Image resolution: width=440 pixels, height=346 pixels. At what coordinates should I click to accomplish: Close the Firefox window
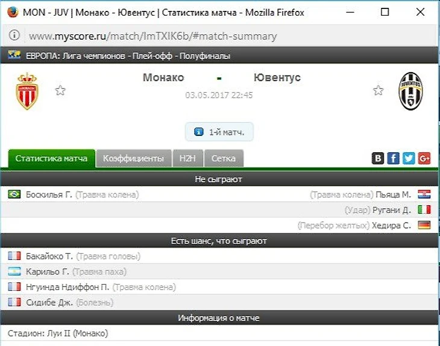pos(420,12)
